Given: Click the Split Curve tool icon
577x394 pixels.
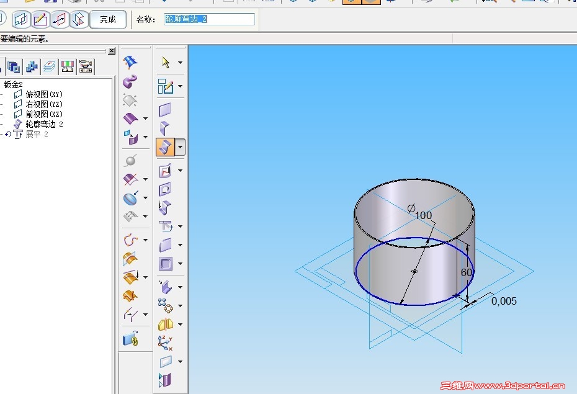Looking at the screenshot, I should click(x=130, y=315).
